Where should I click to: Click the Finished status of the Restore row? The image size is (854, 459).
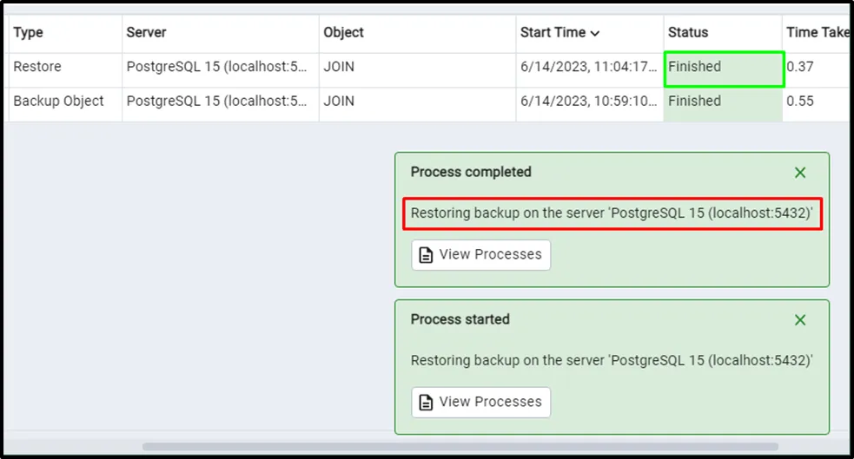(695, 66)
